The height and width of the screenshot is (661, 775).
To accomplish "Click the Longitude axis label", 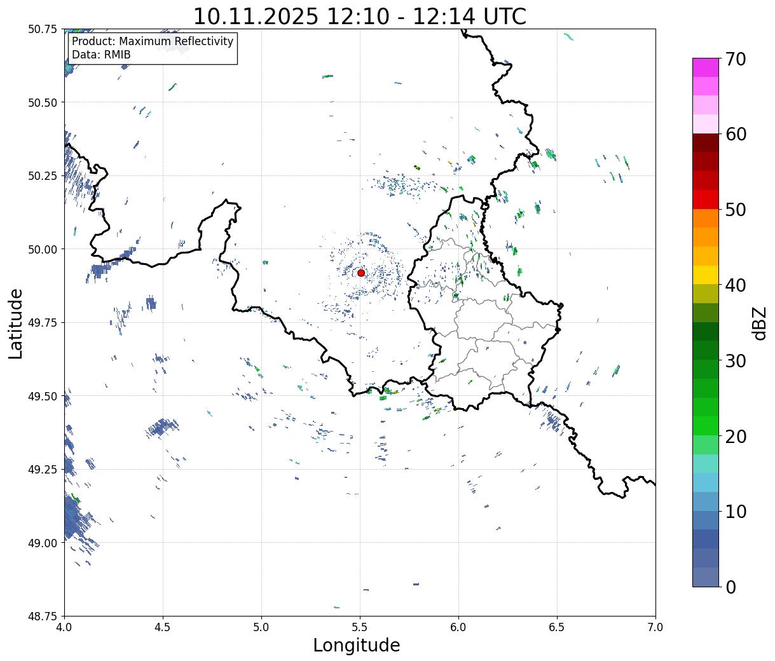I will pos(356,645).
